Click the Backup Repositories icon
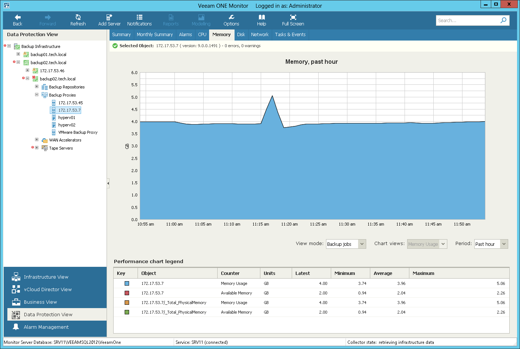This screenshot has height=349, width=520. 44,87
